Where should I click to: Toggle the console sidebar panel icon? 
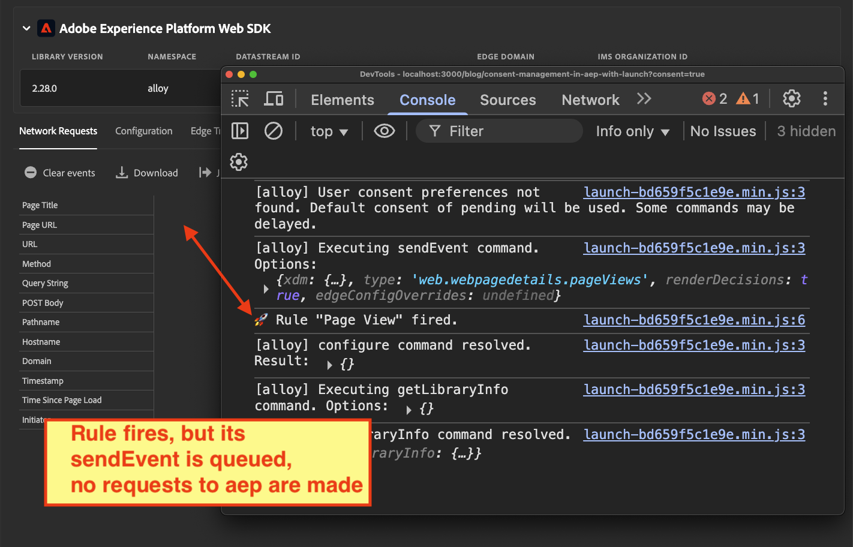[x=240, y=131]
